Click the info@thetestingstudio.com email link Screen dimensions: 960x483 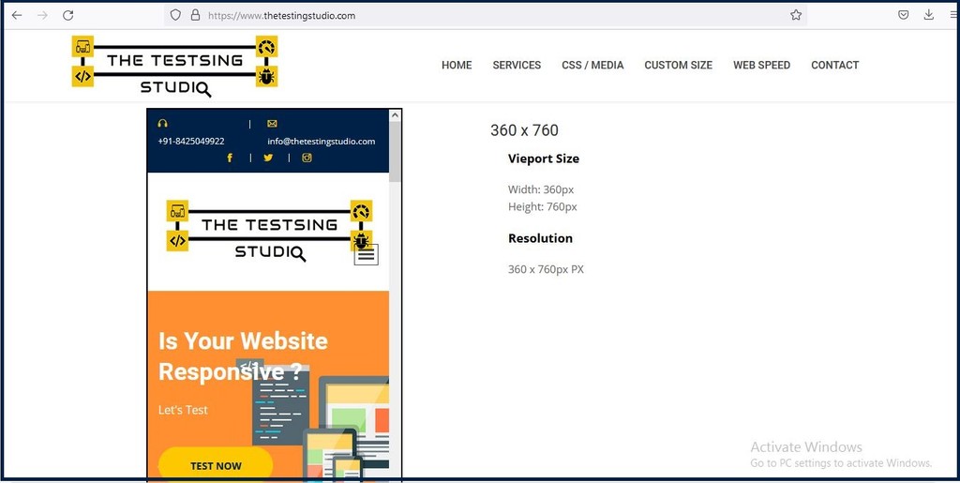coord(321,142)
